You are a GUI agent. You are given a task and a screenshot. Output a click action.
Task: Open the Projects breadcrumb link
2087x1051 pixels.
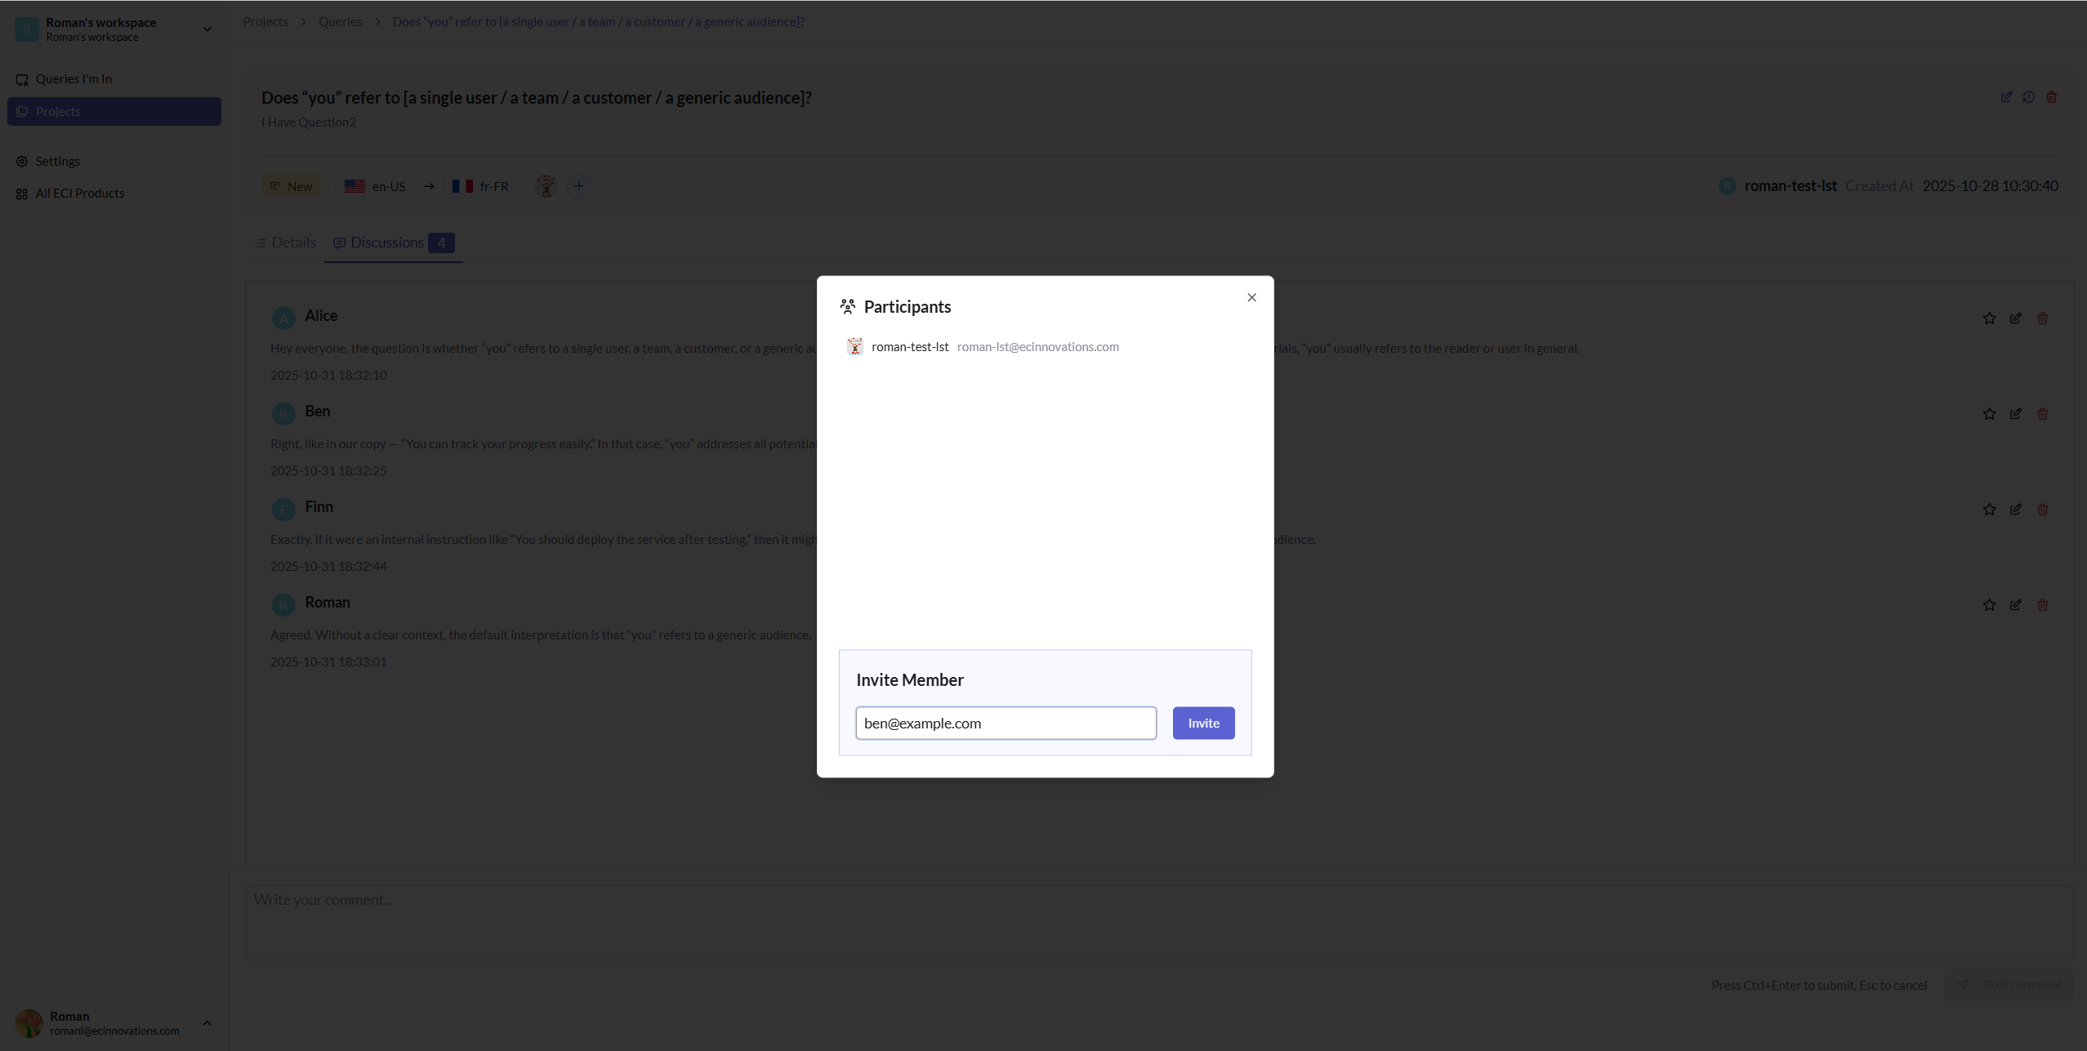(265, 21)
